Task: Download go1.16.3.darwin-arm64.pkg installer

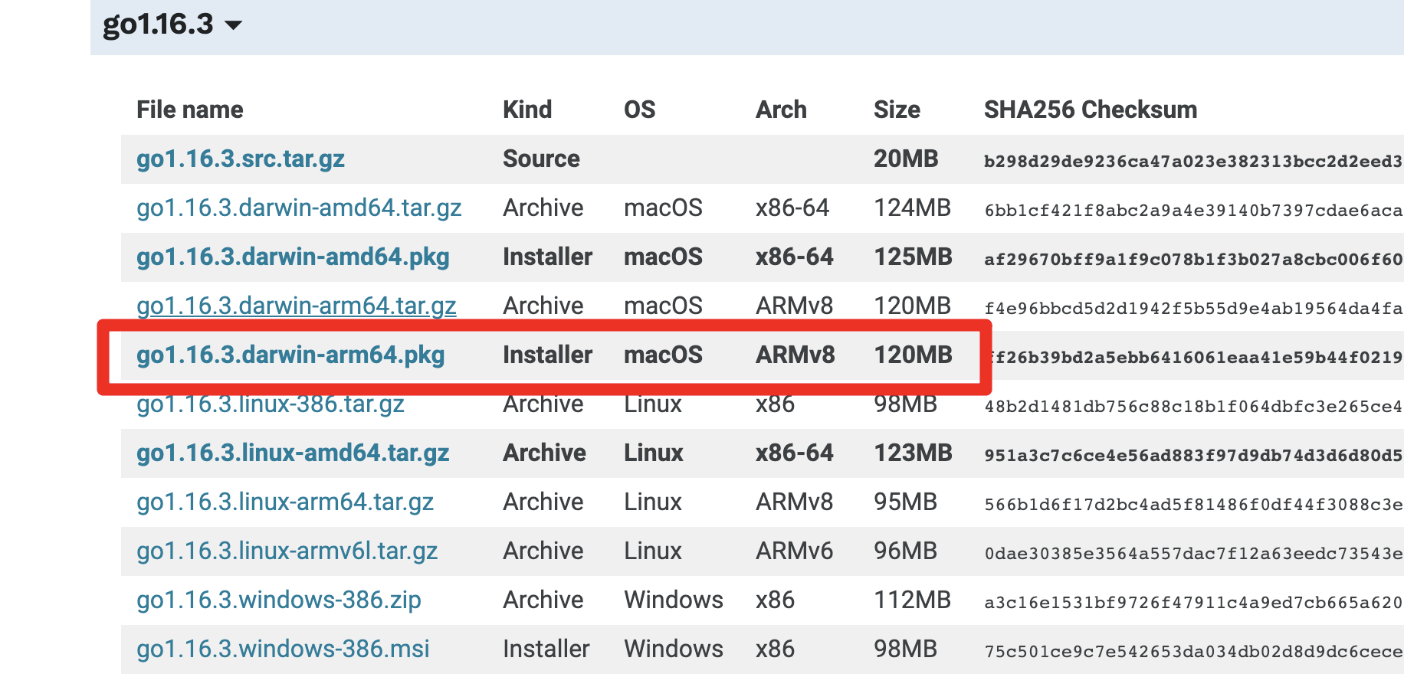Action: (x=290, y=355)
